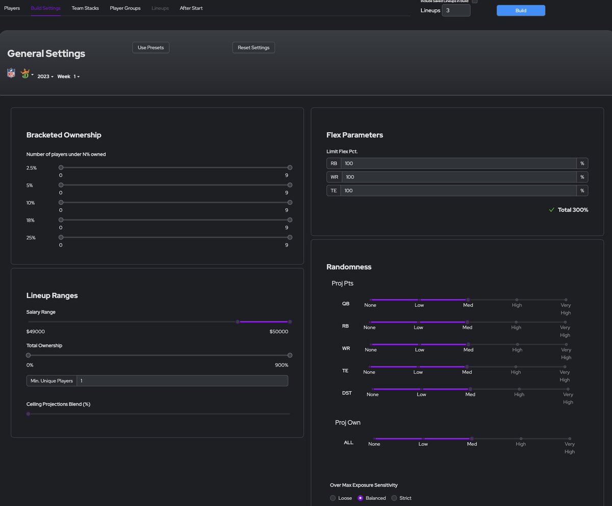
Task: Set DST randomness to Very High
Action: pyautogui.click(x=568, y=389)
